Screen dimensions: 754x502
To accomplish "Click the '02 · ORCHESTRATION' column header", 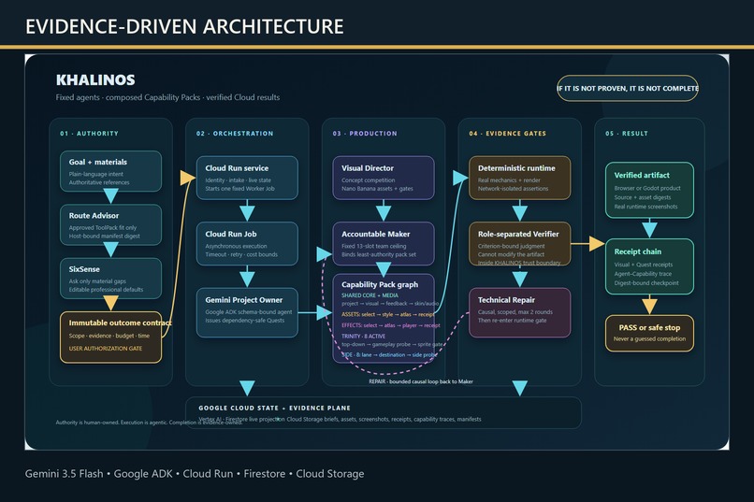I will (235, 134).
